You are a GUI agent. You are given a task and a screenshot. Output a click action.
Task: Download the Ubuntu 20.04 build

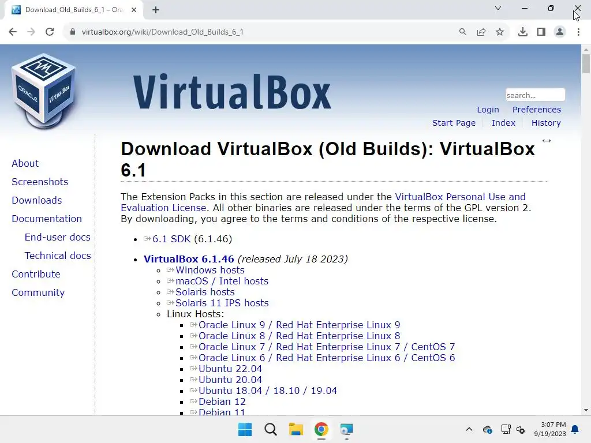click(230, 380)
